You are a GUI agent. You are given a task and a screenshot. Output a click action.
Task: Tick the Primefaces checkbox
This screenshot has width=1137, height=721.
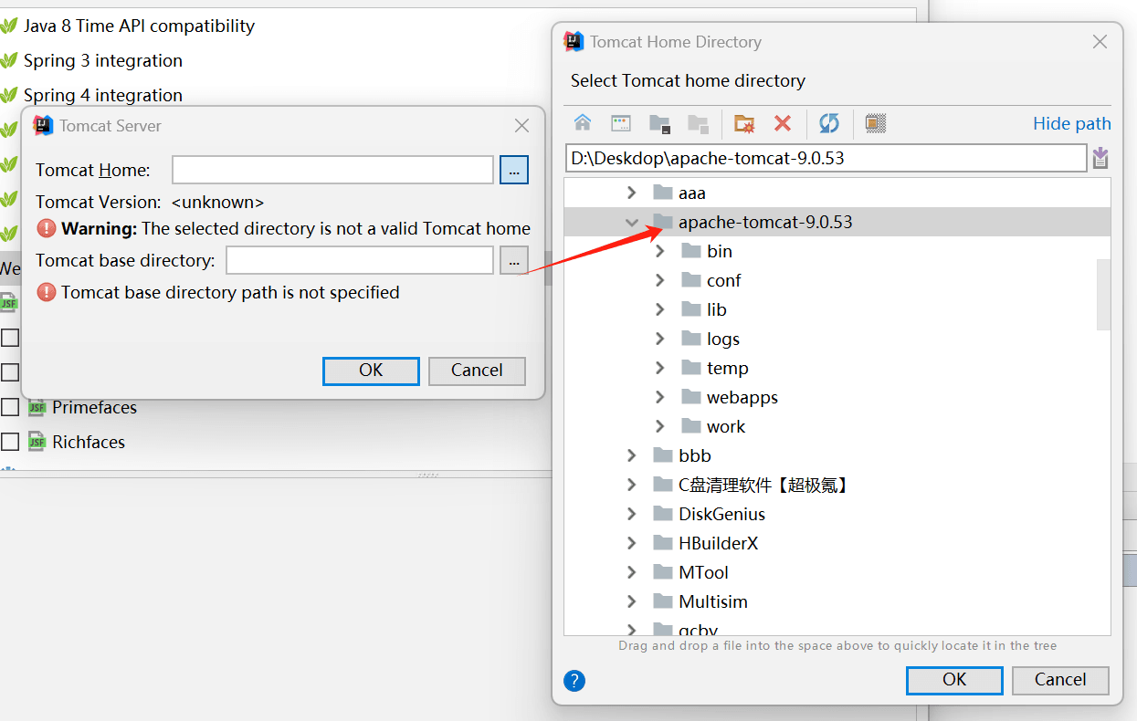coord(10,407)
